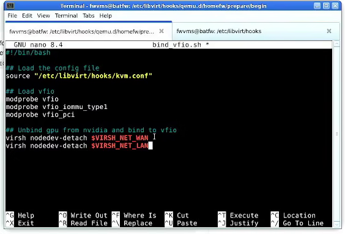Click the 'GNU nano 8.4' header text
This screenshot has width=345, height=234.
[x=39, y=45]
